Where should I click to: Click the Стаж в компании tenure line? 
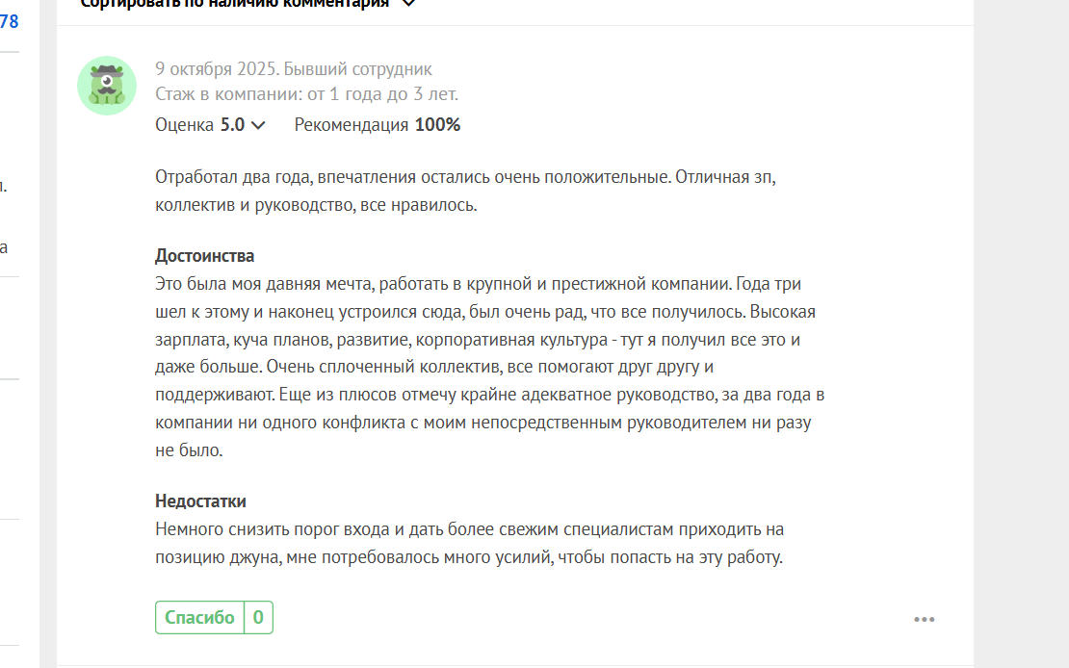306,94
